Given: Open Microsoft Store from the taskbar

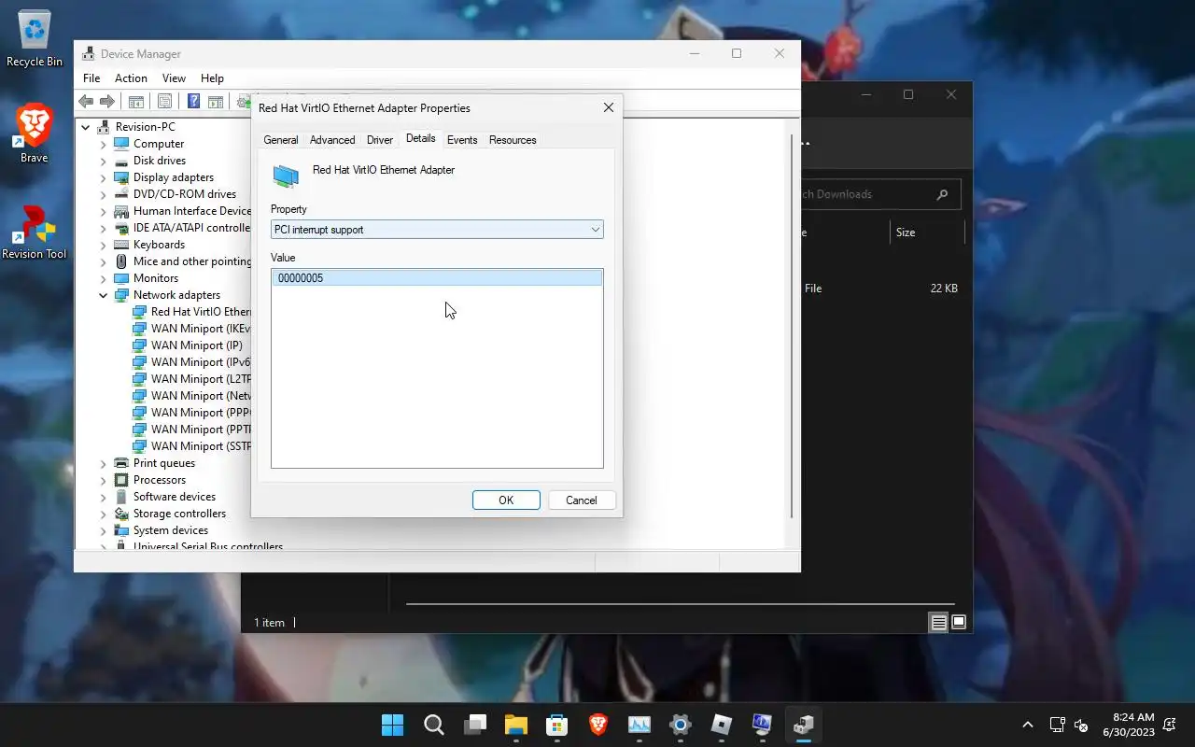Looking at the screenshot, I should pyautogui.click(x=557, y=725).
